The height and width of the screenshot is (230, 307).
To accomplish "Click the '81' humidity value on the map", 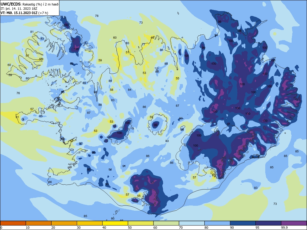I will pyautogui.click(x=32, y=32).
